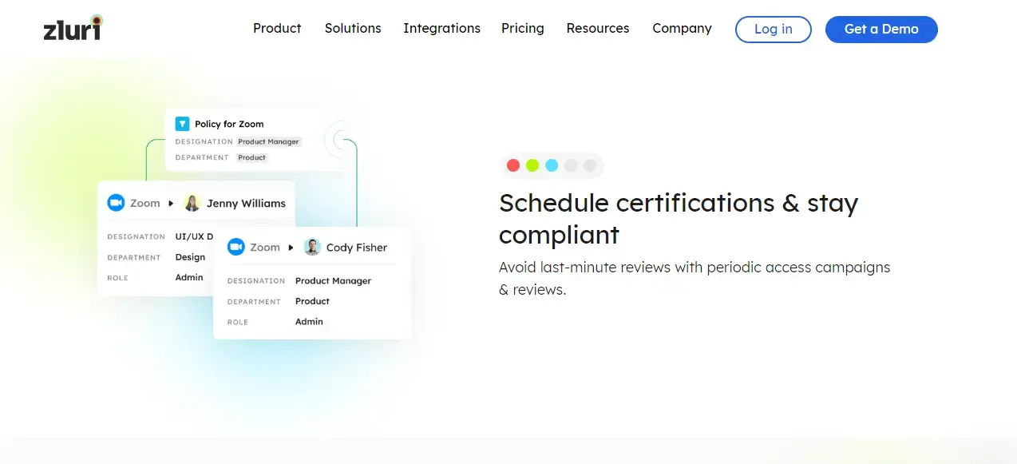The height and width of the screenshot is (464, 1017).
Task: Select the last gray slide dot
Action: [x=590, y=165]
